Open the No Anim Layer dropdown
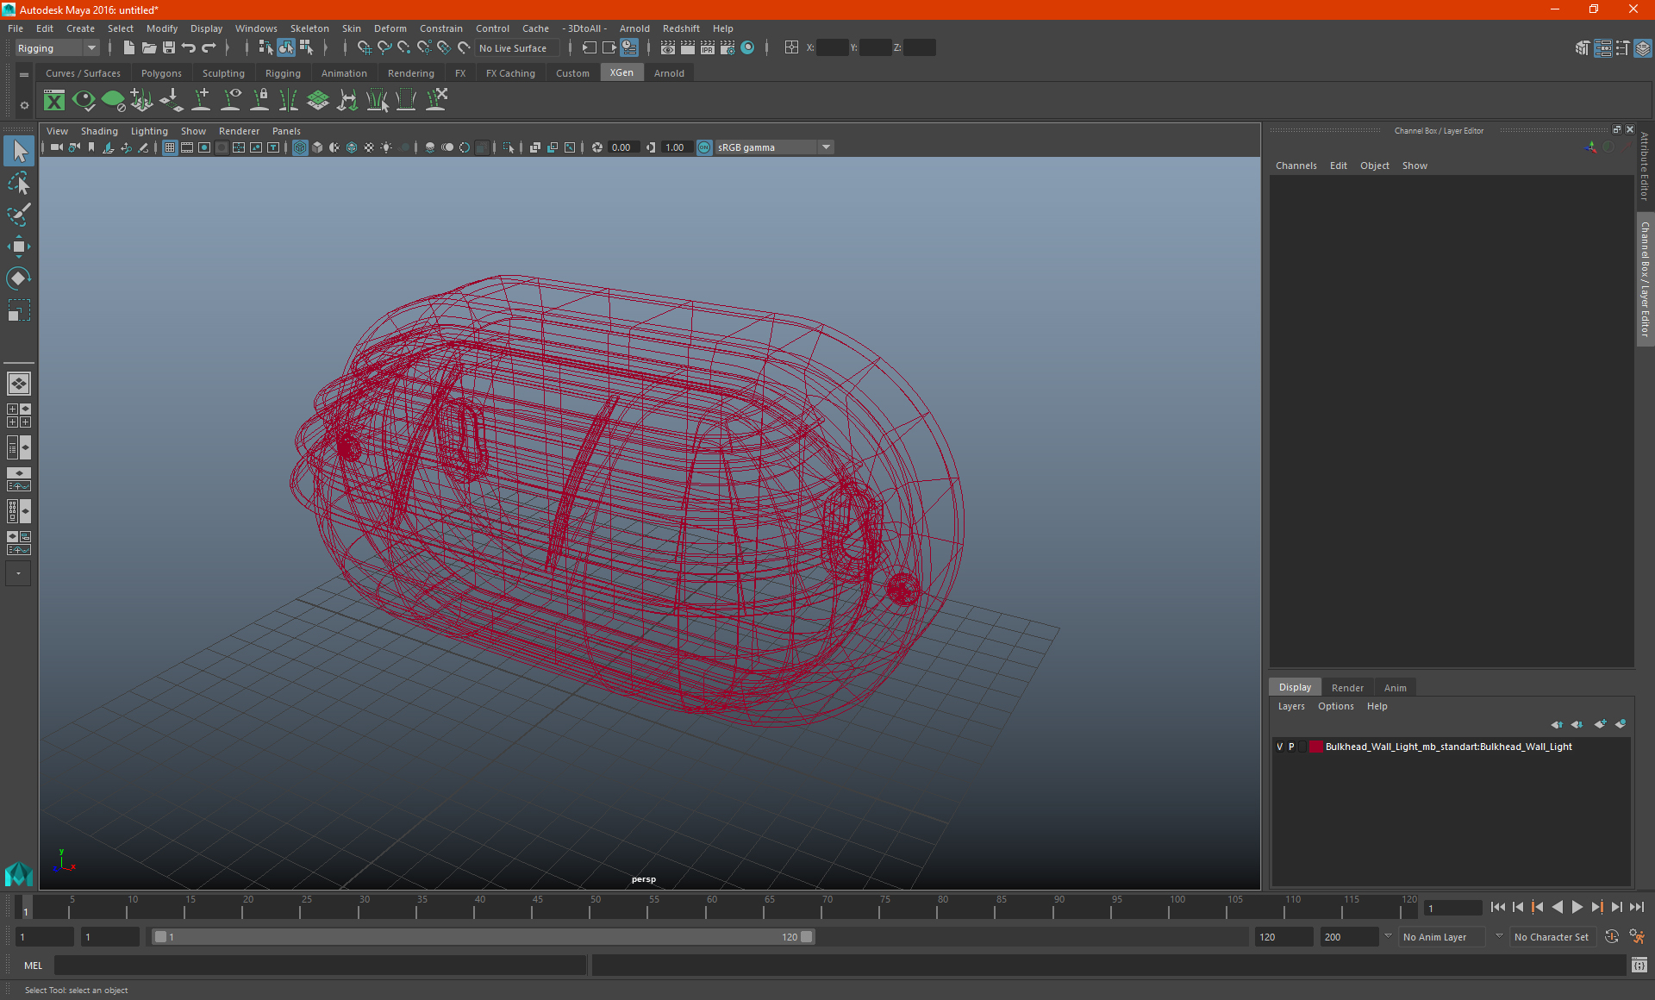 point(1442,937)
